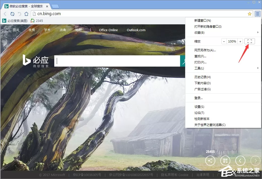The height and width of the screenshot is (179, 262).
Task: Click the cn.bing.com address bar
Action: pos(140,14)
